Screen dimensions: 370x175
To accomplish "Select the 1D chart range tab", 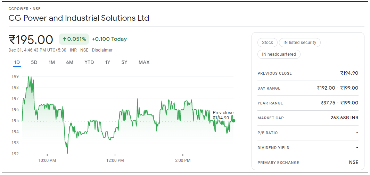I will [x=17, y=63].
